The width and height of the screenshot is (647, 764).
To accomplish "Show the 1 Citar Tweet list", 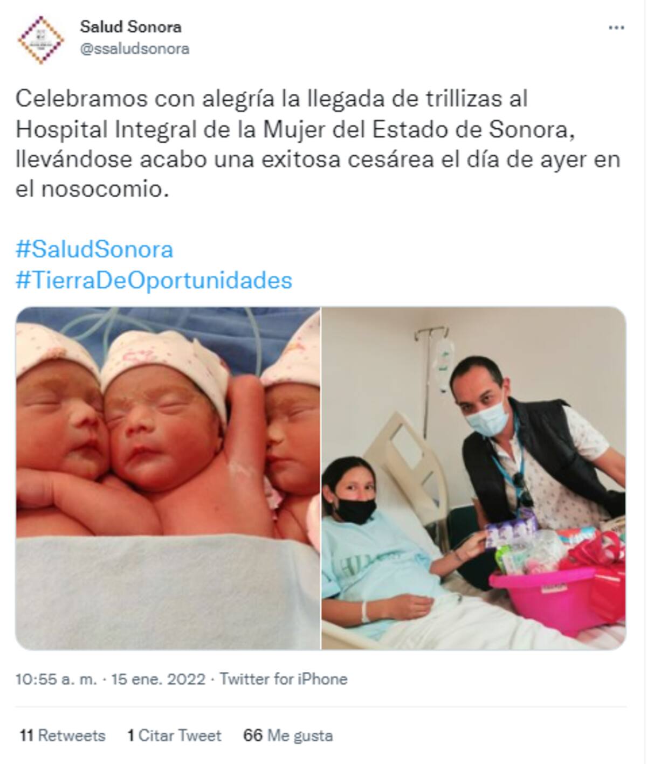I will tap(174, 735).
